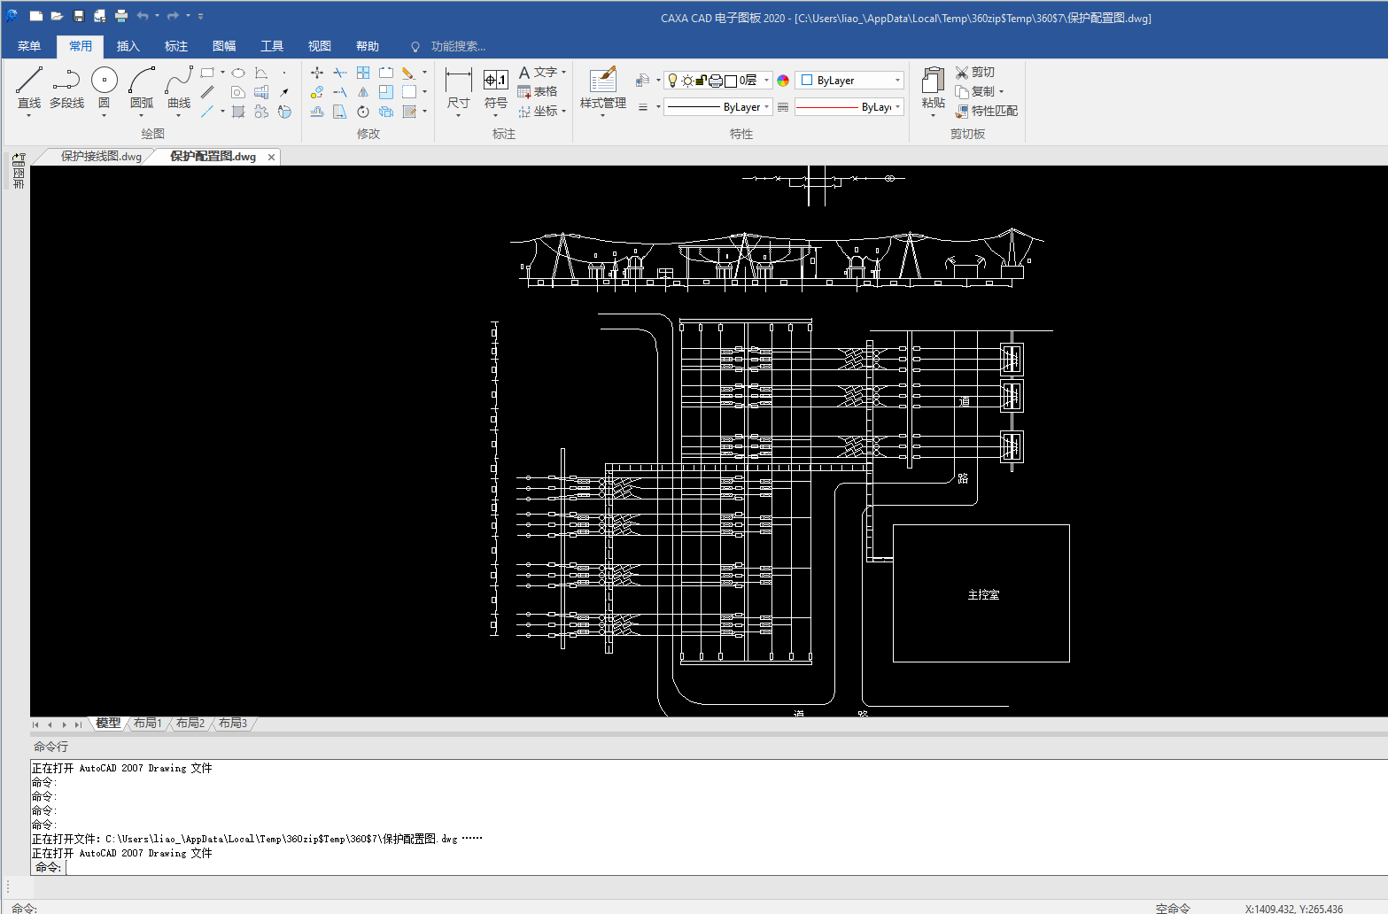Image resolution: width=1388 pixels, height=914 pixels.
Task: Switch to the 插入 ribbon tab
Action: coord(128,46)
